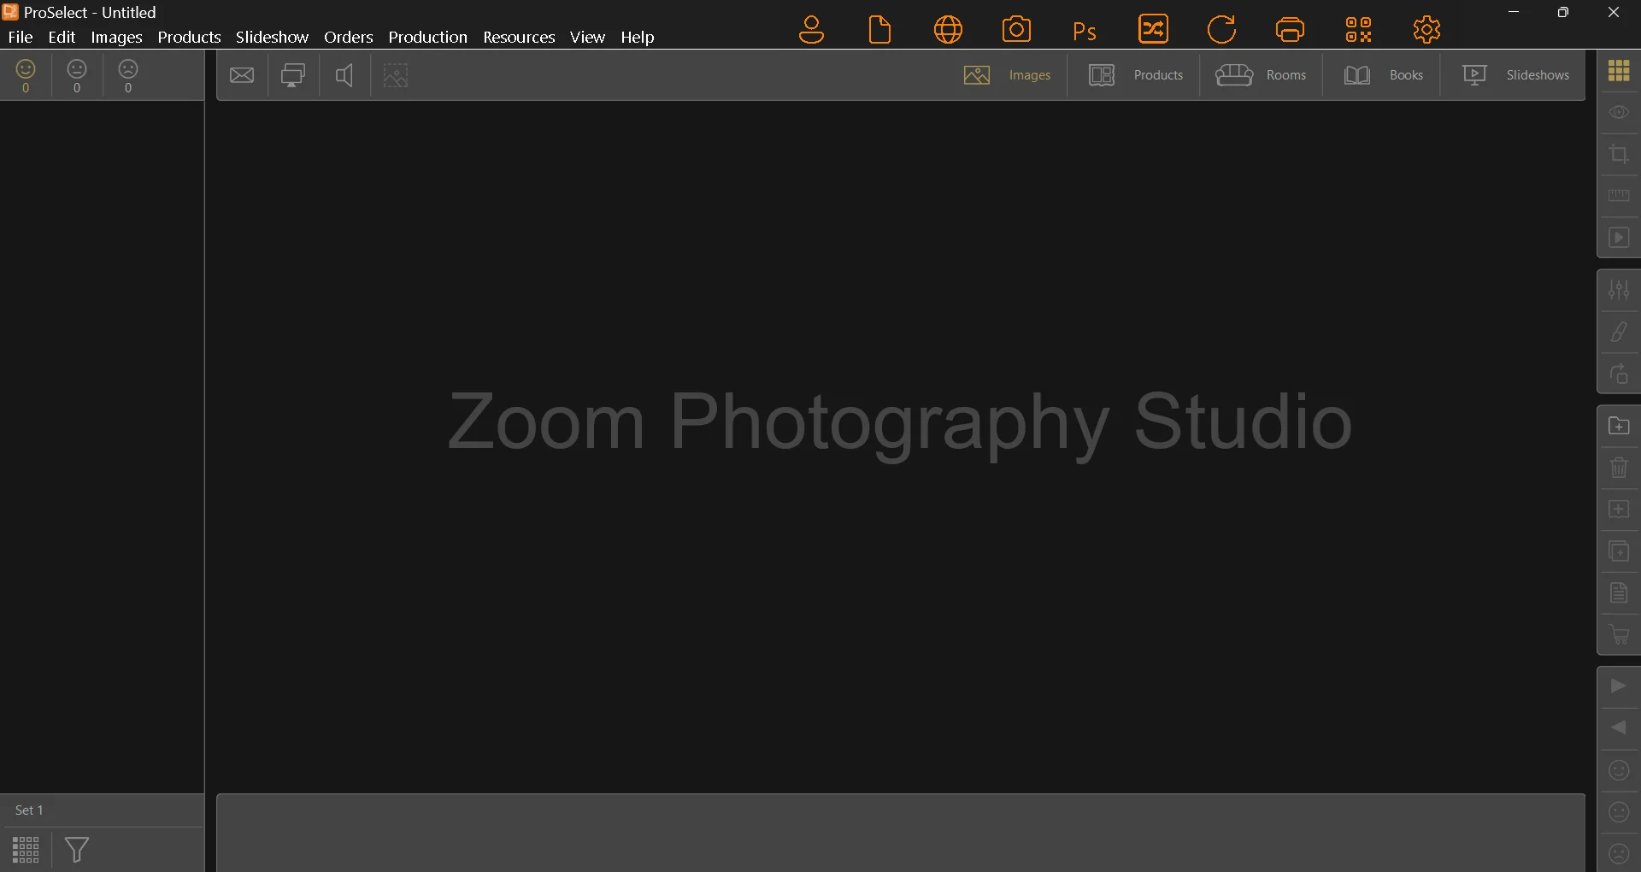Screen dimensions: 1641x872
Task: Select Set 1 in the image list
Action: [29, 810]
